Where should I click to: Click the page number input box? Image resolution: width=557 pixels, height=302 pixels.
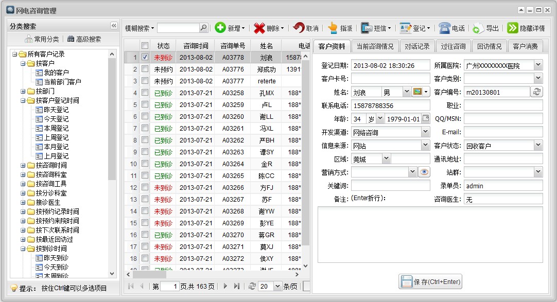170,286
